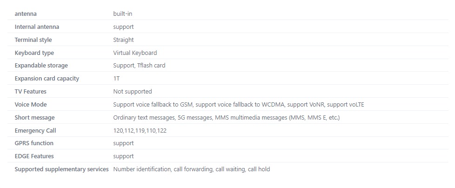Click the "Not supported" TV value
This screenshot has height=188, width=455.
pyautogui.click(x=132, y=92)
